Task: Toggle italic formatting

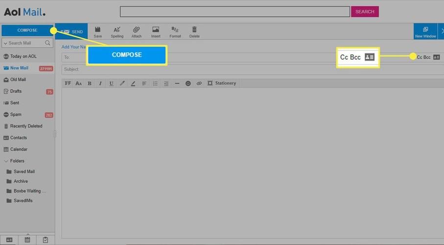Action: (x=100, y=83)
